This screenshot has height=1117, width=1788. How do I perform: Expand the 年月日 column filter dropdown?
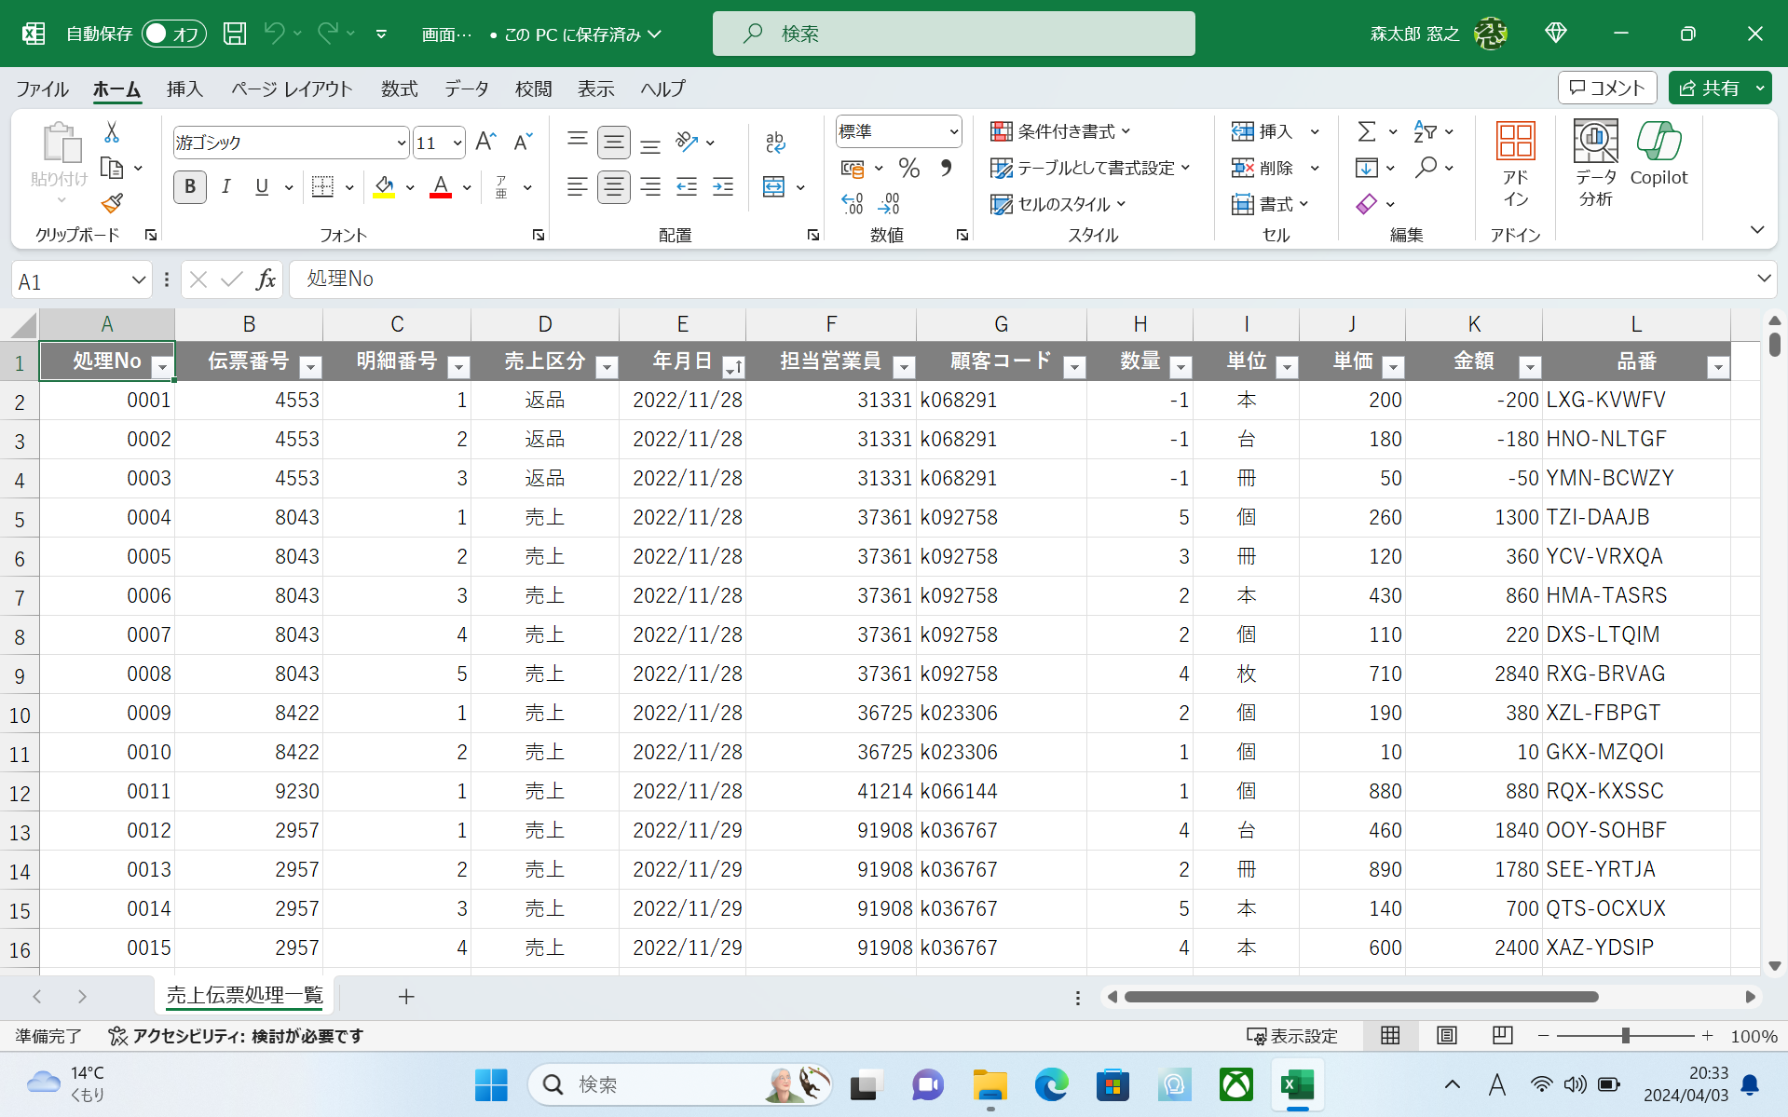tap(733, 367)
